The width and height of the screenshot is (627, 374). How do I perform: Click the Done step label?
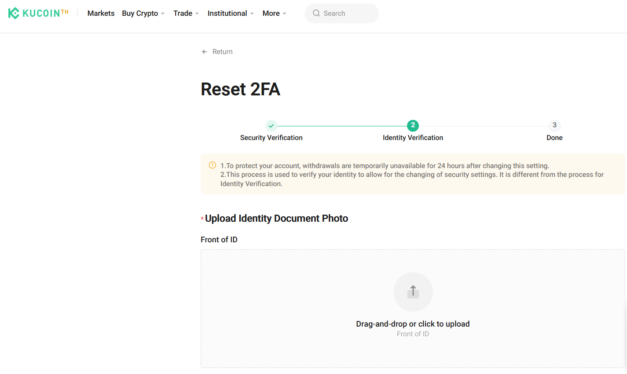coord(555,138)
